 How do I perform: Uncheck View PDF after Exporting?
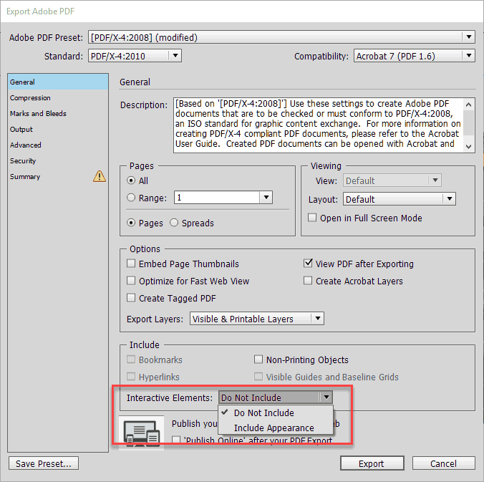click(308, 264)
